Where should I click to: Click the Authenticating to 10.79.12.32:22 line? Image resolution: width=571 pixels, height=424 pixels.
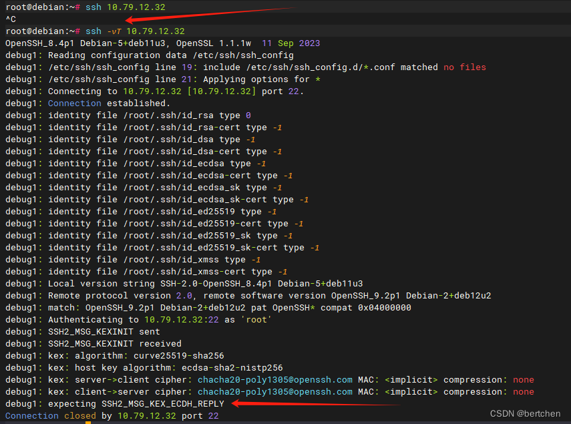pos(140,319)
